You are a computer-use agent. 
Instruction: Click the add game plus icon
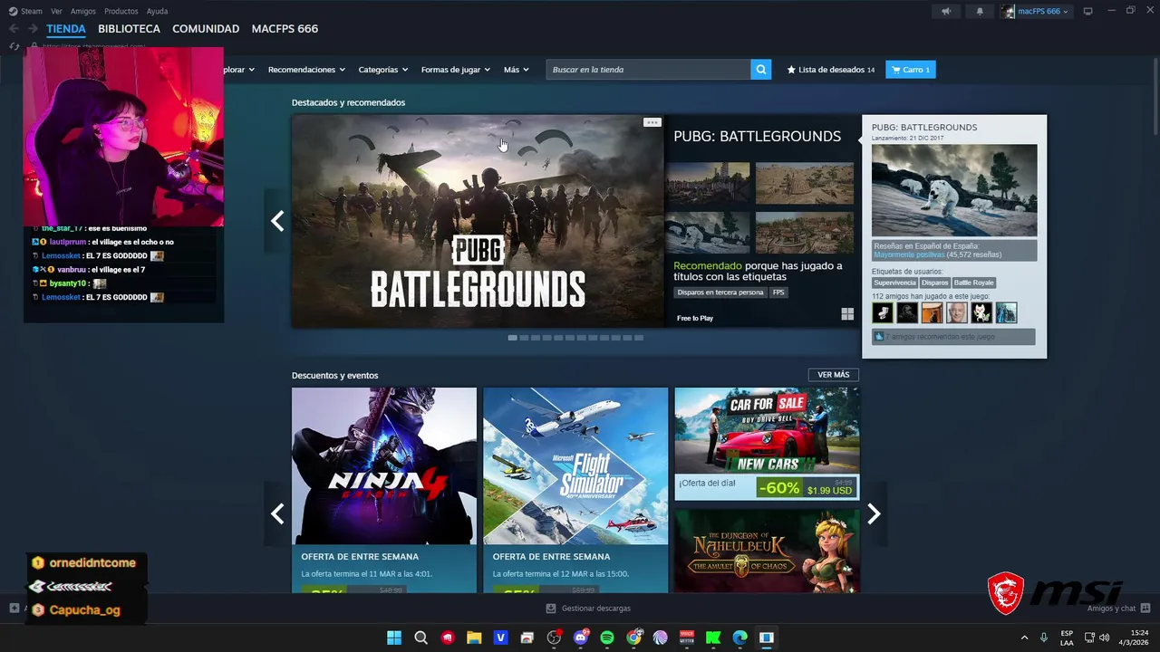point(14,609)
